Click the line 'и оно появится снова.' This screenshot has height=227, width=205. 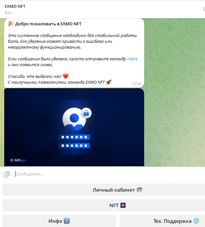(x=30, y=65)
